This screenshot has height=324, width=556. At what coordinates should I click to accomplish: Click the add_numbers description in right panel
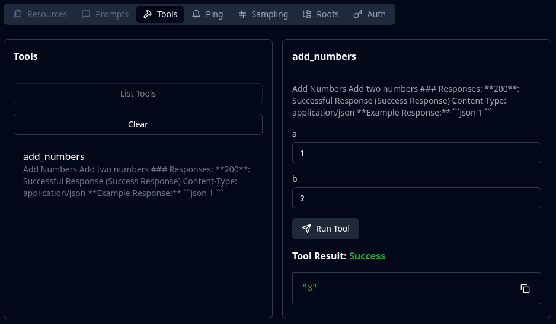coord(405,101)
